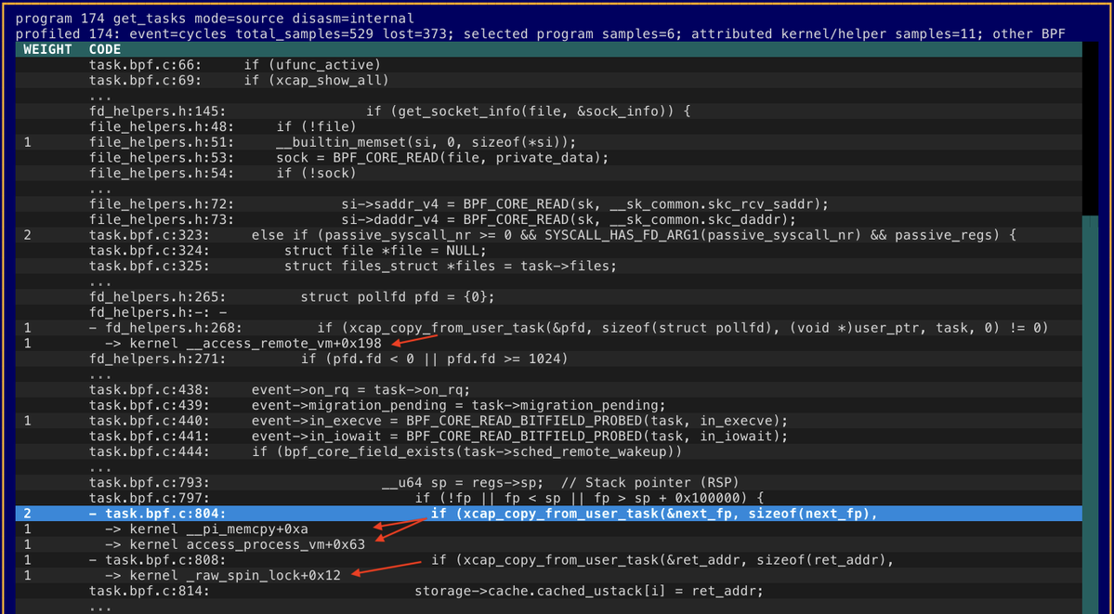Select line task.bpf.c:324 struct file *file
The height and width of the screenshot is (614, 1114).
click(548, 251)
